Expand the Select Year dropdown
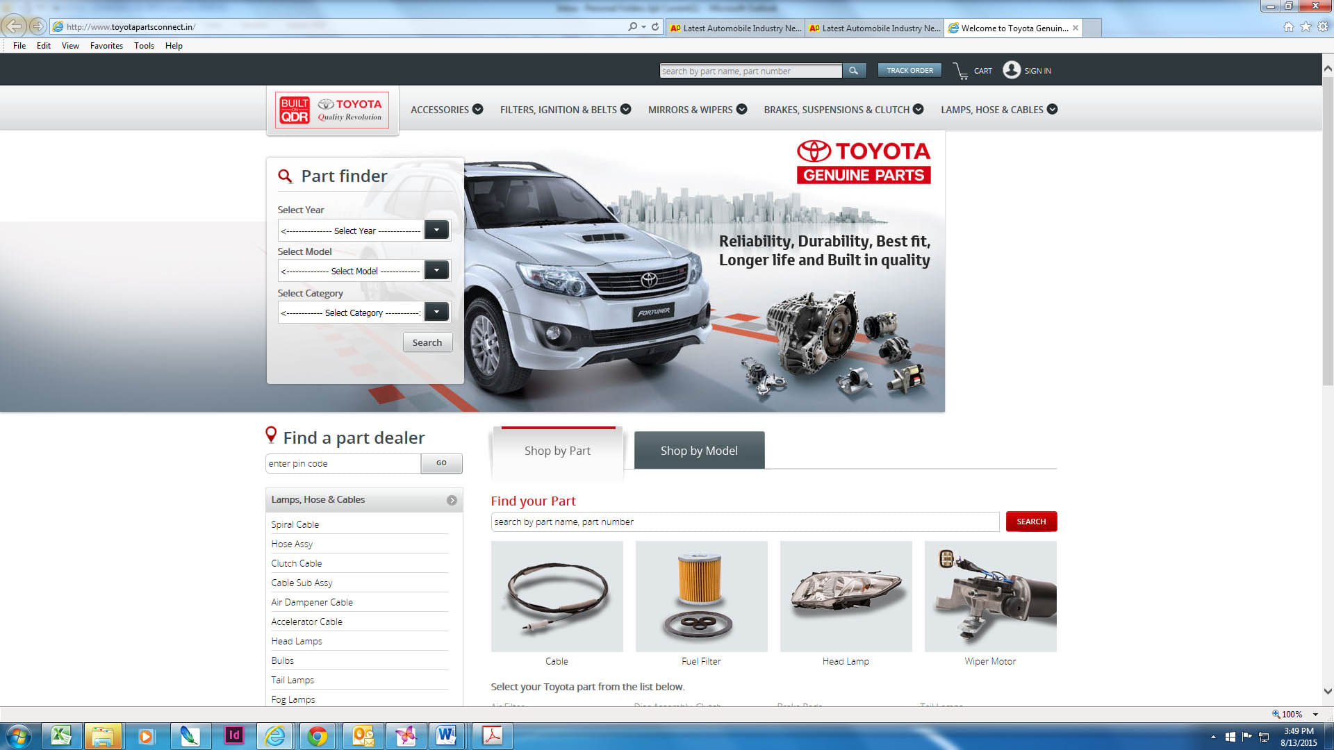The height and width of the screenshot is (750, 1334). coord(436,230)
